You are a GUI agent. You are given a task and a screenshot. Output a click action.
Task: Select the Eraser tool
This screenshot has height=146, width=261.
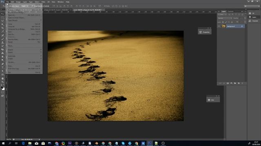pos(2,49)
